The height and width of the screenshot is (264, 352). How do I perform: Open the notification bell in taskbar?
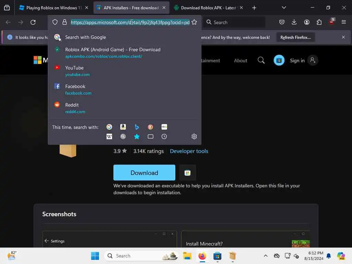click(x=329, y=256)
